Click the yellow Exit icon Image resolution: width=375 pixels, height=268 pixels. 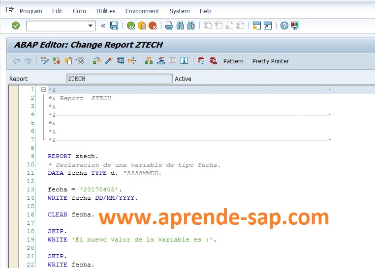[142, 26]
